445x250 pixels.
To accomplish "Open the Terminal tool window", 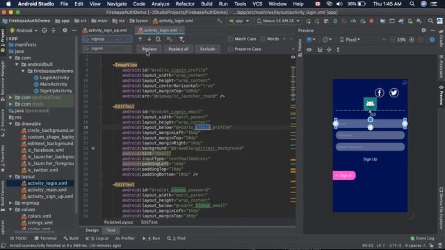I will (45, 238).
